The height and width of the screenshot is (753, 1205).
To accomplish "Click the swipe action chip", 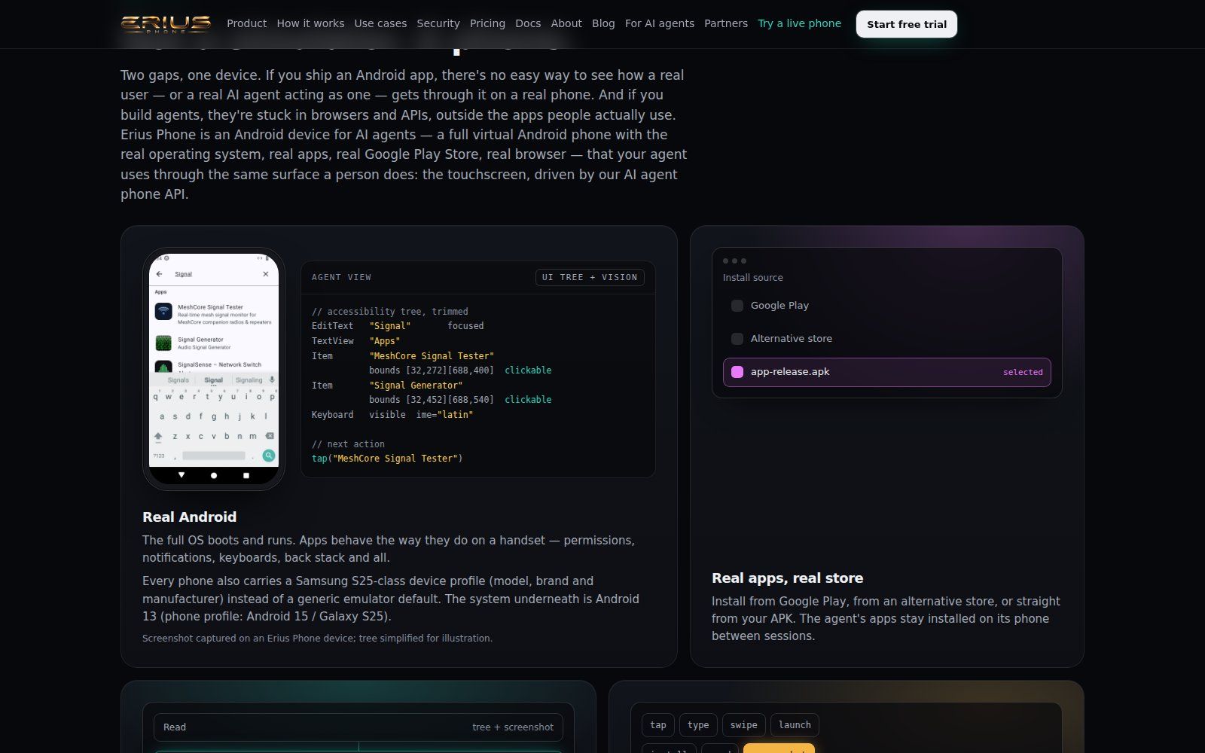I will [x=744, y=725].
